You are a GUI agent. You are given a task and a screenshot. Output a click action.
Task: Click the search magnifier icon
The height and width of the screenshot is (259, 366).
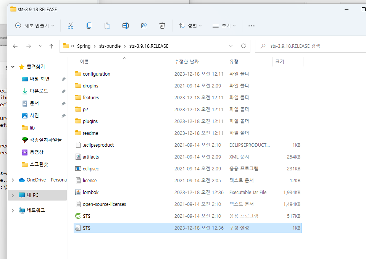click(x=263, y=46)
